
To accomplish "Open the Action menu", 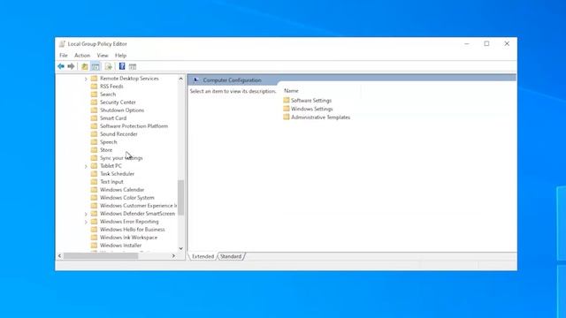I will click(x=82, y=55).
